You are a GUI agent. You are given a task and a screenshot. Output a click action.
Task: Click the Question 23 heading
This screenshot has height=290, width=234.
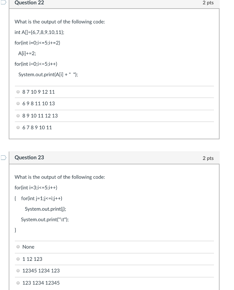pyautogui.click(x=29, y=157)
